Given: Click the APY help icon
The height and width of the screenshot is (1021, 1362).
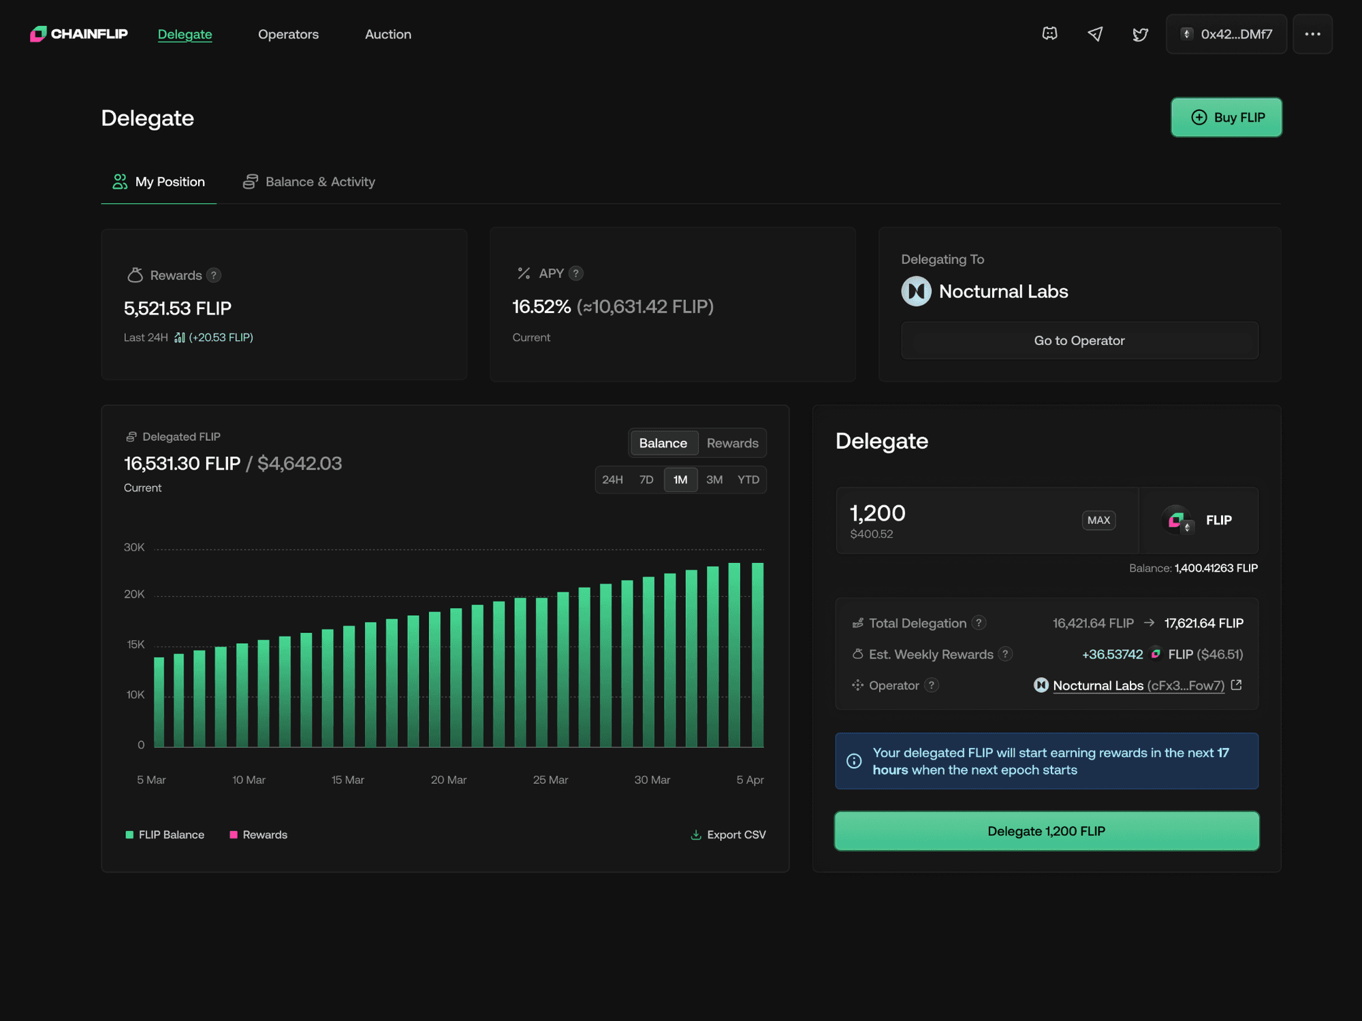Looking at the screenshot, I should pos(575,273).
